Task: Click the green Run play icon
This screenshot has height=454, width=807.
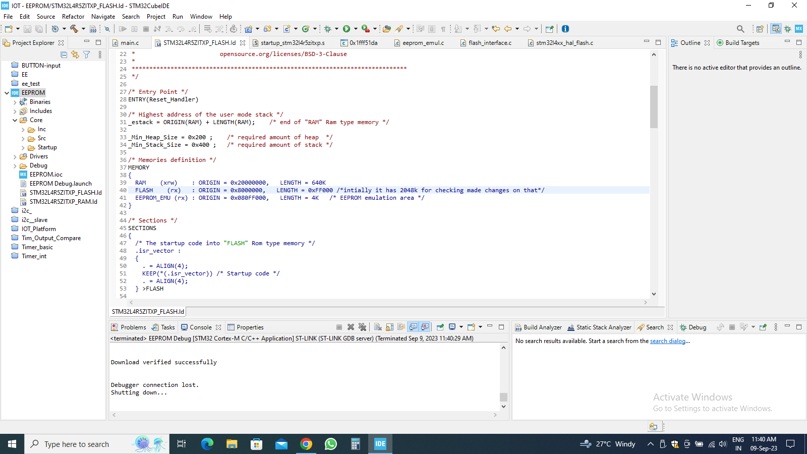Action: (x=347, y=29)
